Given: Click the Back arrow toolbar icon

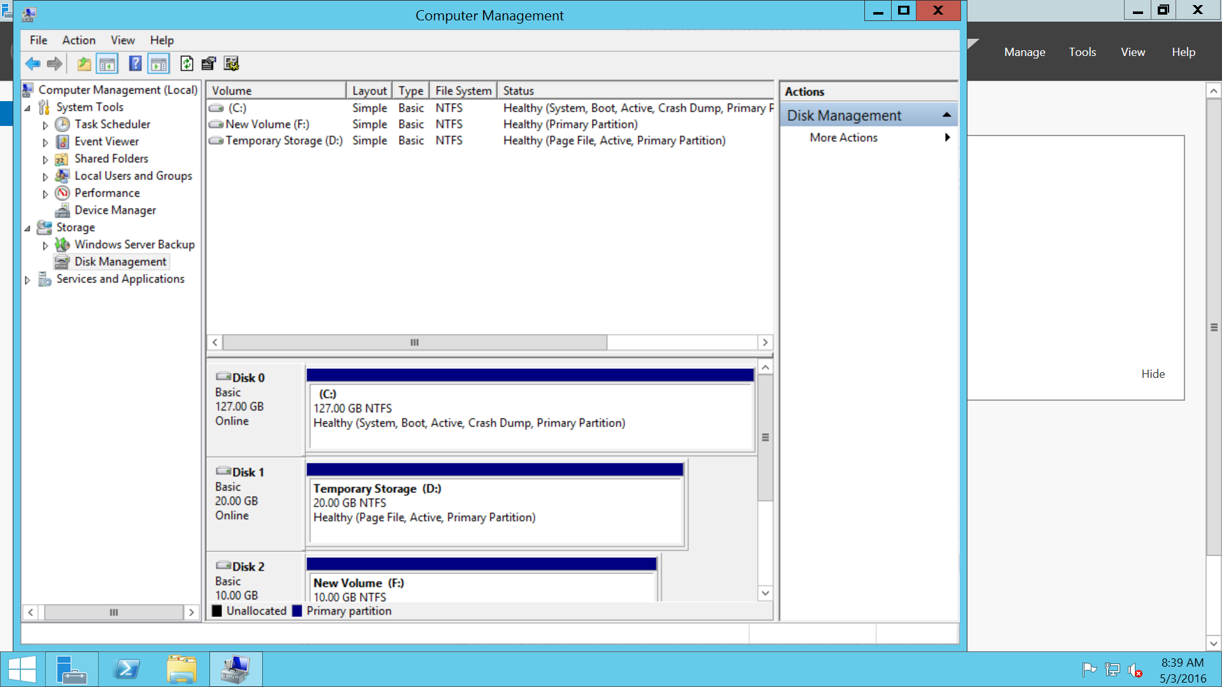Looking at the screenshot, I should (x=32, y=64).
